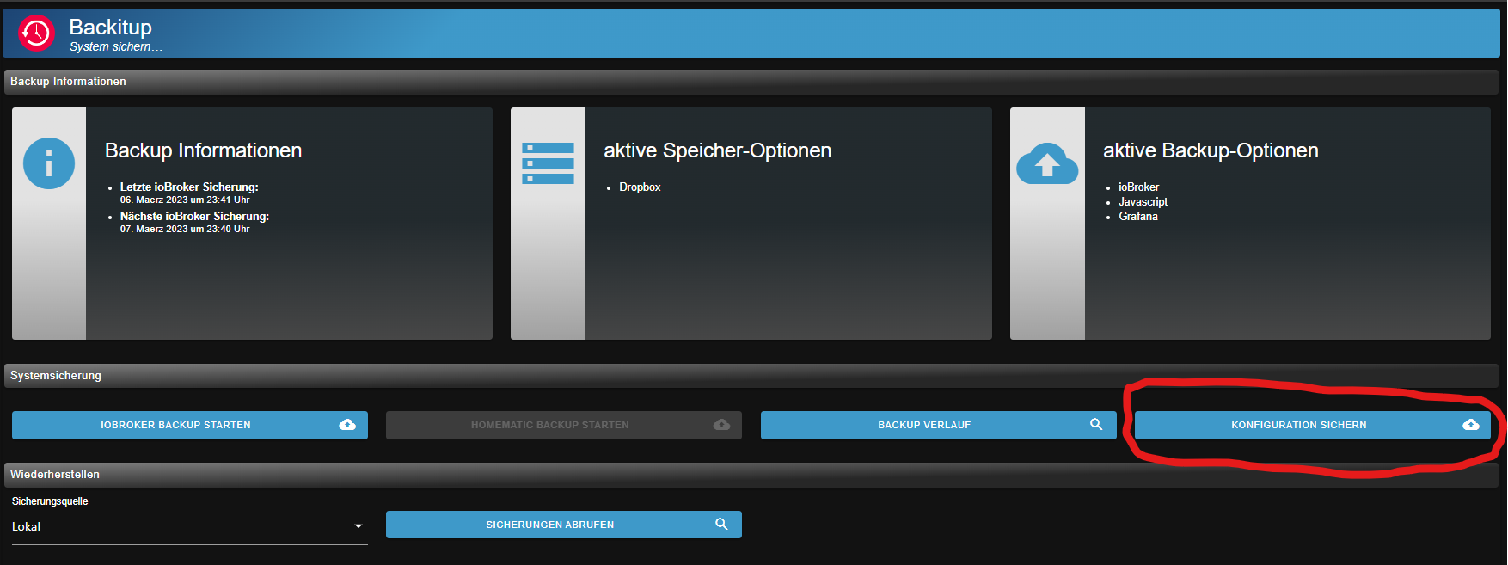
Task: Click the Wiederherstellen section header
Action: [x=751, y=475]
